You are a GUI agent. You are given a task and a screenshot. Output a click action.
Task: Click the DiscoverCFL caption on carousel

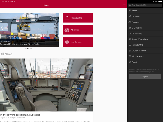pyautogui.click(x=5, y=41)
